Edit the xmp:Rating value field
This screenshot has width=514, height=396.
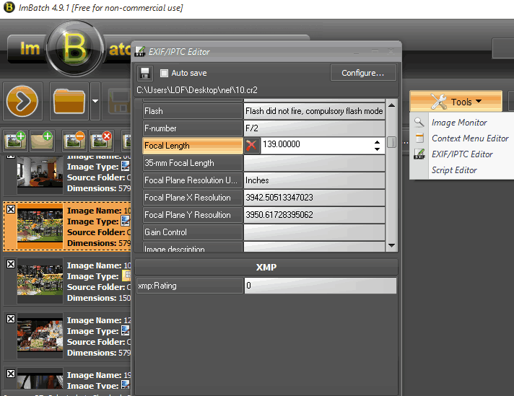coord(321,286)
